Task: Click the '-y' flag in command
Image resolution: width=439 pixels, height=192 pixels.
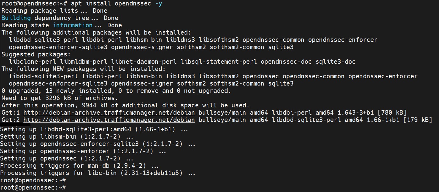Action: pos(158,4)
